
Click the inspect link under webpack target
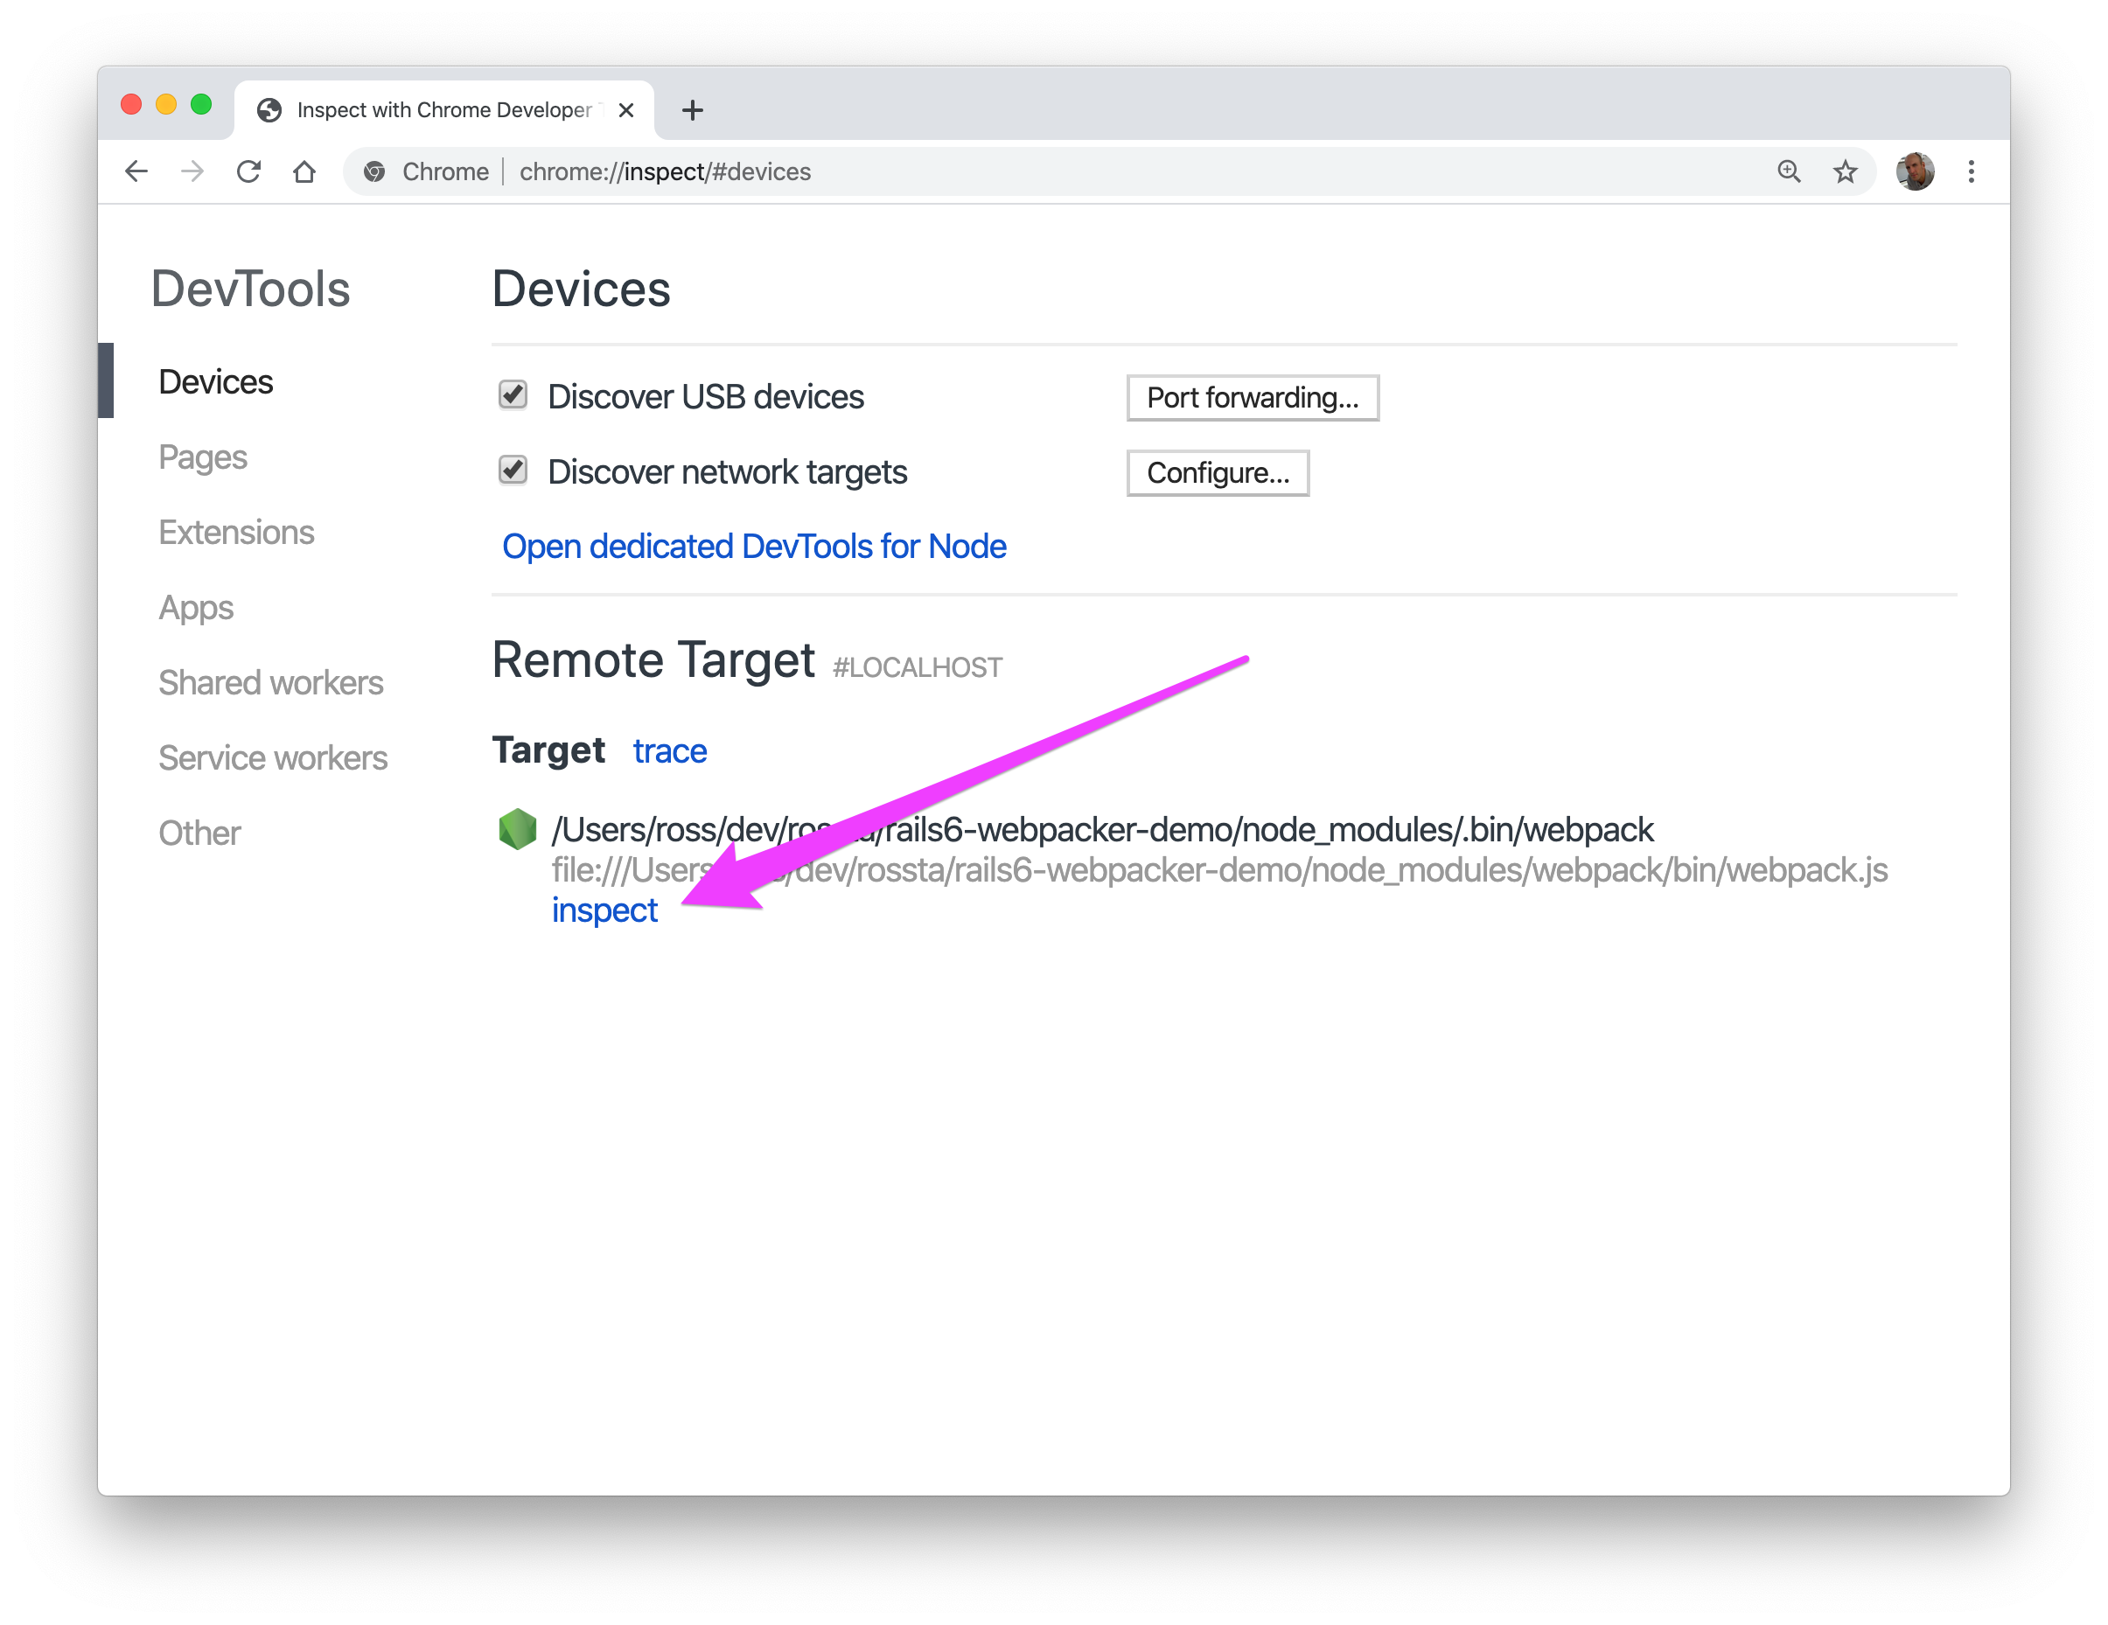(x=604, y=910)
